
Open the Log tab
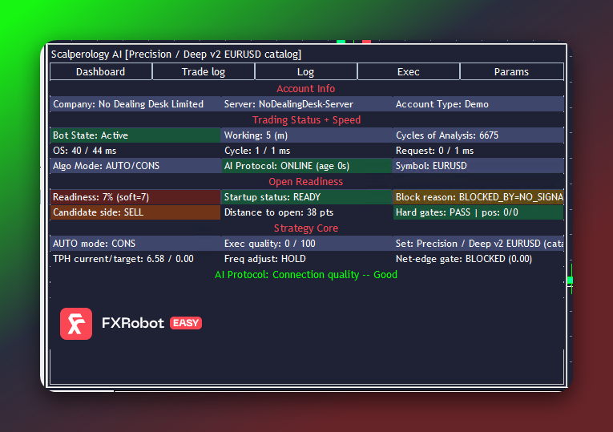point(306,72)
